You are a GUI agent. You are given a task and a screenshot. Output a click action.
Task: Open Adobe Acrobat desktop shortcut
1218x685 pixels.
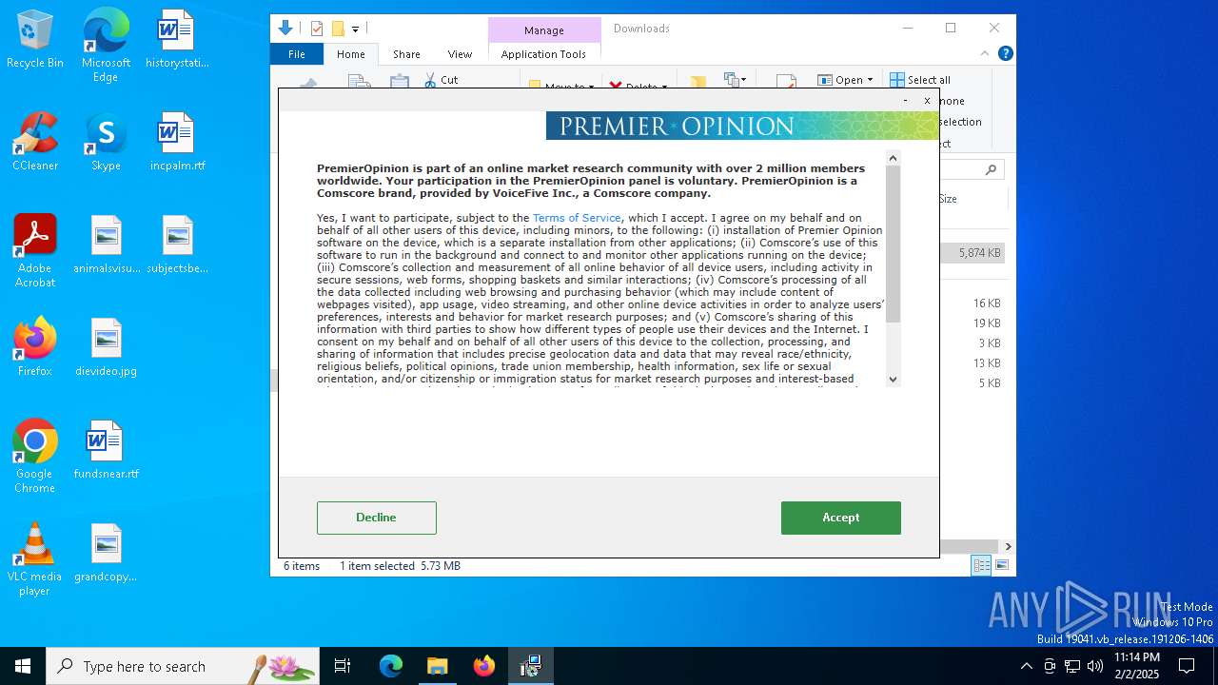pyautogui.click(x=35, y=252)
